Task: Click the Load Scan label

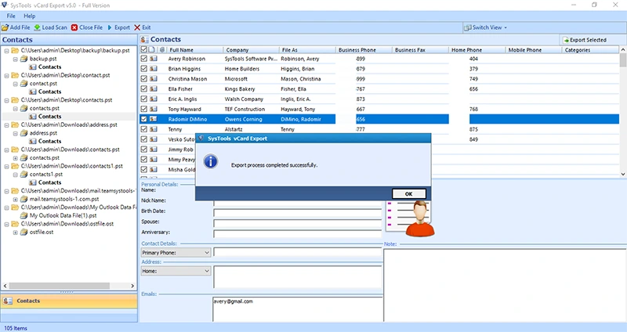Action: (54, 27)
